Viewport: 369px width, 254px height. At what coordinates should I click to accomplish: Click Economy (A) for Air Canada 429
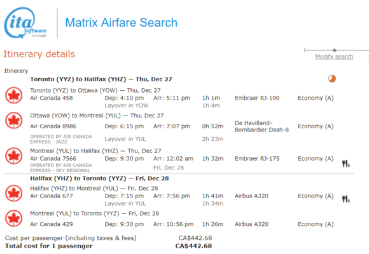point(316,224)
